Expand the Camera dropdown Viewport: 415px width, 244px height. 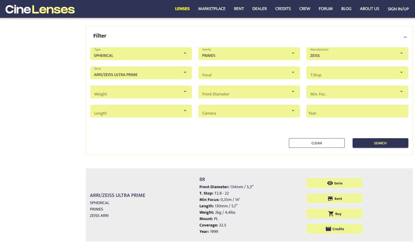249,111
